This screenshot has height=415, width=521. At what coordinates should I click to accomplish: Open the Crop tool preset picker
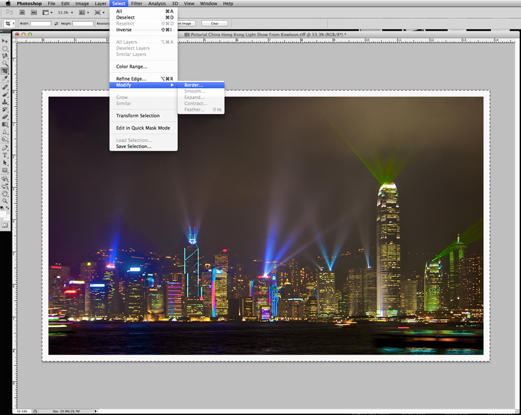tap(8, 23)
